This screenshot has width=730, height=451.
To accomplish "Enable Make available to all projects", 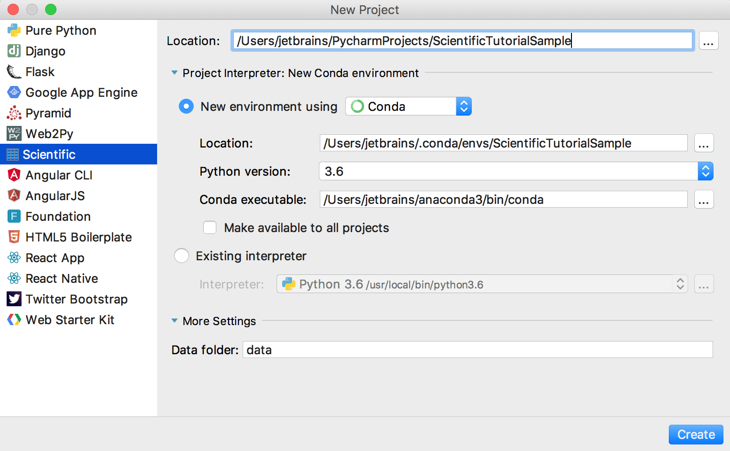I will click(x=210, y=227).
